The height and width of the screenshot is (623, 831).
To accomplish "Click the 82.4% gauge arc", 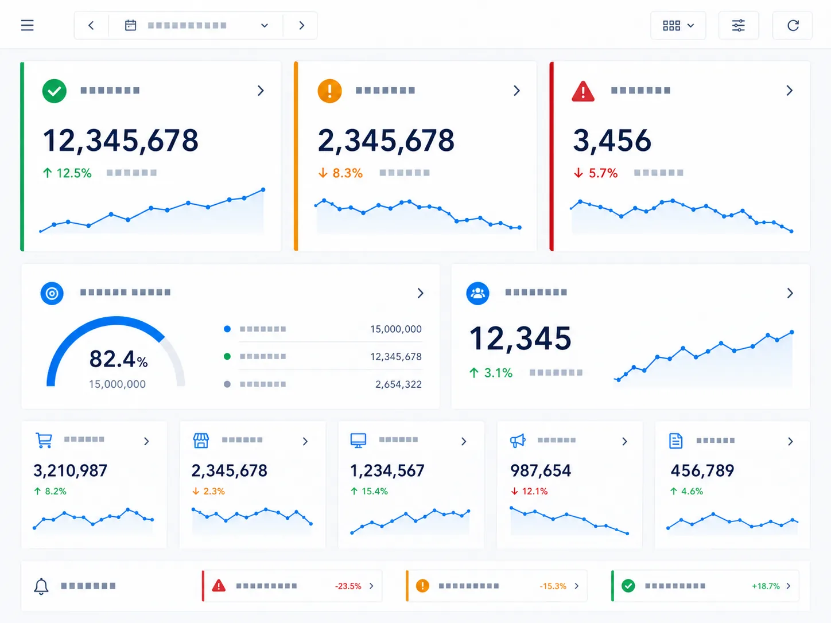I will 116,351.
